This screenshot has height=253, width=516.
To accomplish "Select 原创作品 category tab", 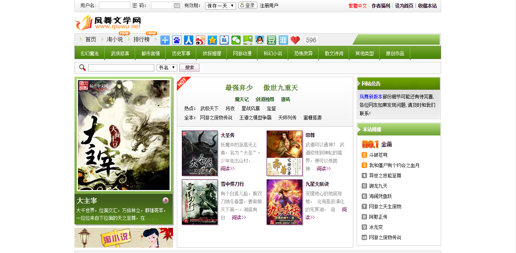I will pos(395,53).
